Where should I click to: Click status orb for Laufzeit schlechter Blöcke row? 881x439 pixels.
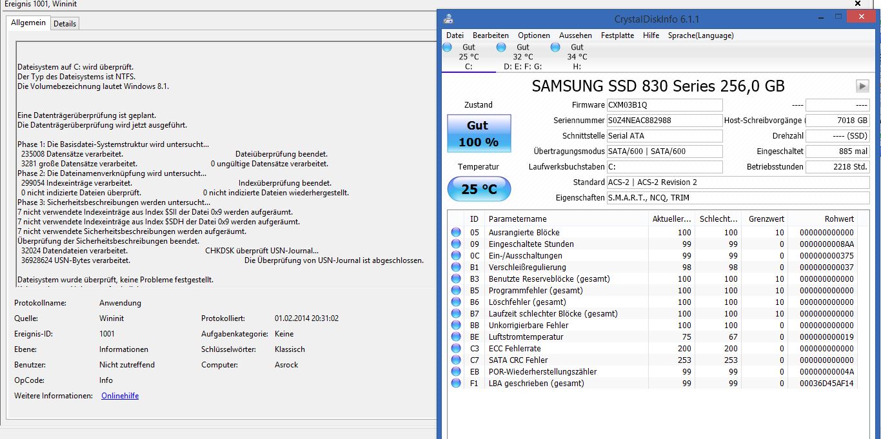tap(456, 313)
